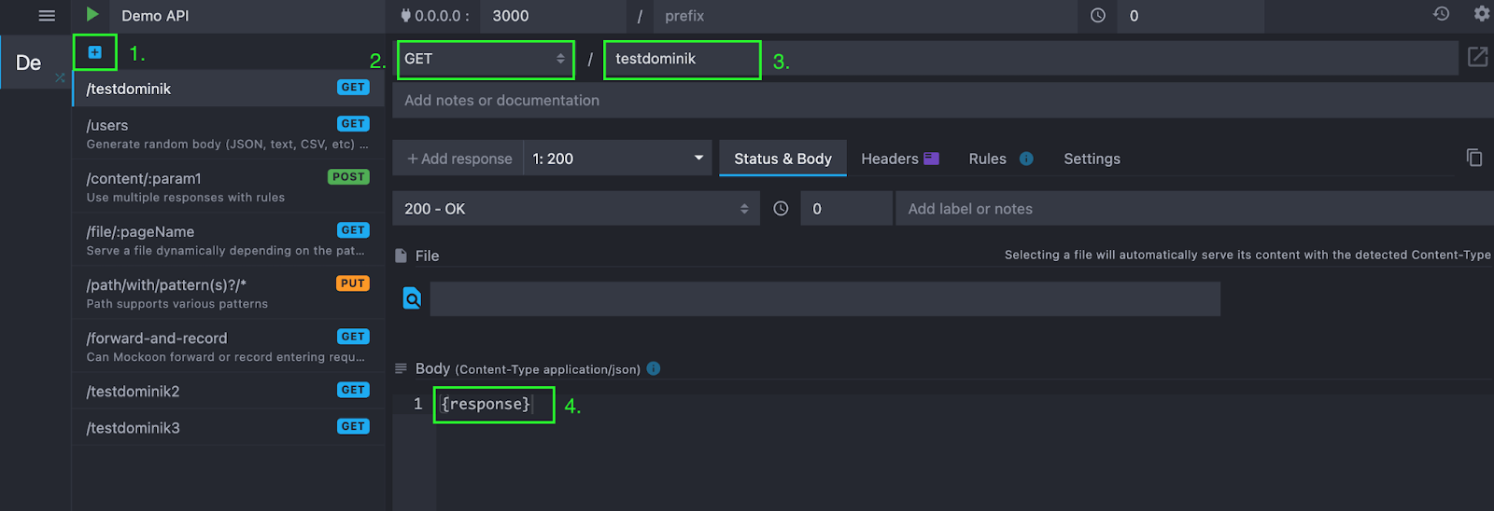Open the hamburger menu
The height and width of the screenshot is (511, 1494).
coord(47,16)
